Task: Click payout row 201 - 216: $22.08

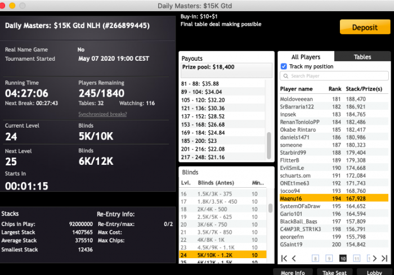Action: tap(223, 149)
